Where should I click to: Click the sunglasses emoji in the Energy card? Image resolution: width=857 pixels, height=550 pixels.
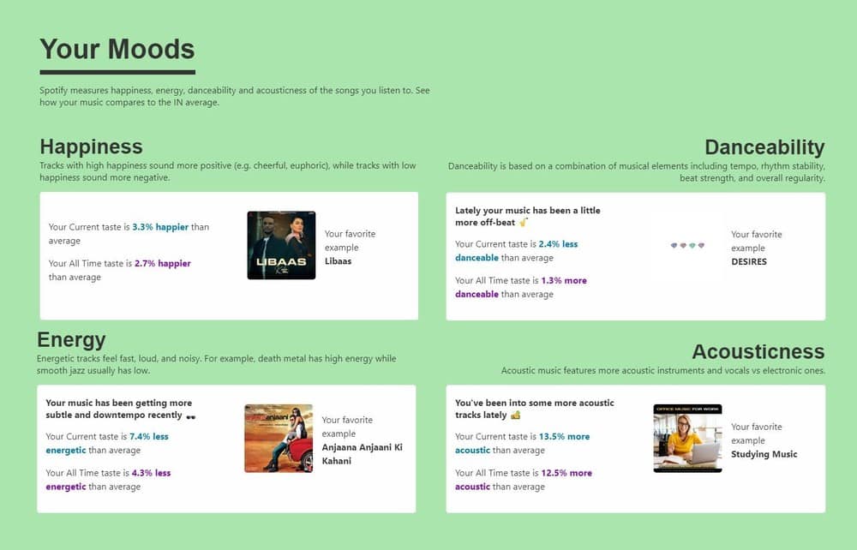click(190, 415)
